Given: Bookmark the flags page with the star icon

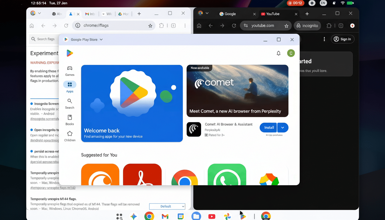Looking at the screenshot, I should 150,25.
